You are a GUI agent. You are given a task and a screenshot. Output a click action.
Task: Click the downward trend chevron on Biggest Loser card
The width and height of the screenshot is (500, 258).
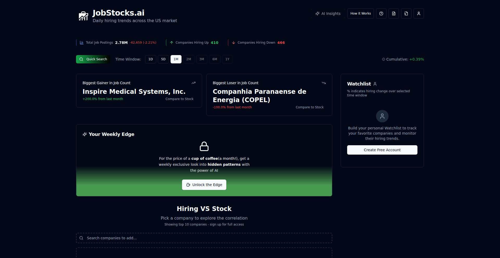[323, 83]
